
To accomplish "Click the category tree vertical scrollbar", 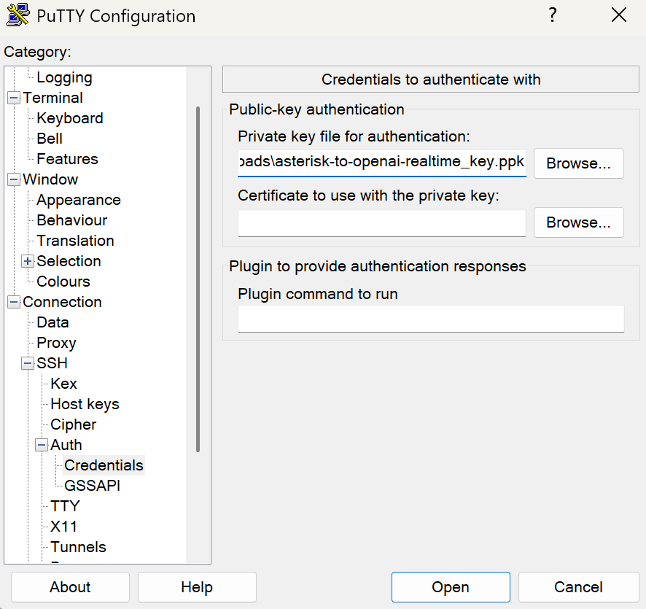I will pyautogui.click(x=198, y=277).
